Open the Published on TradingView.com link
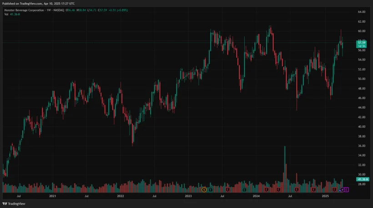Viewport: 373px width, 208px height. [38, 4]
